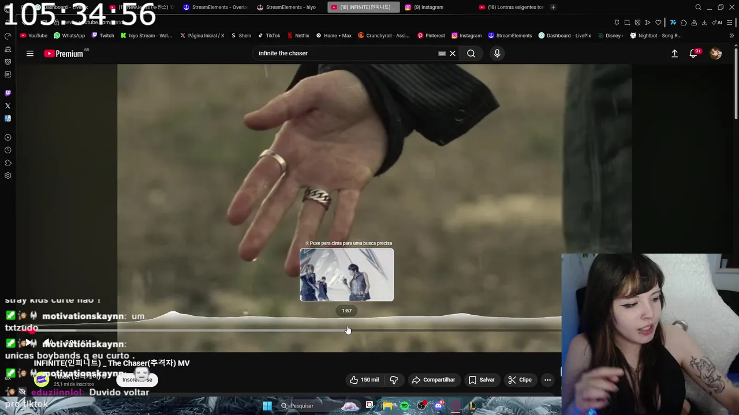Switch to the StreamElements - hiyo tab
The height and width of the screenshot is (415, 739).
(x=286, y=7)
